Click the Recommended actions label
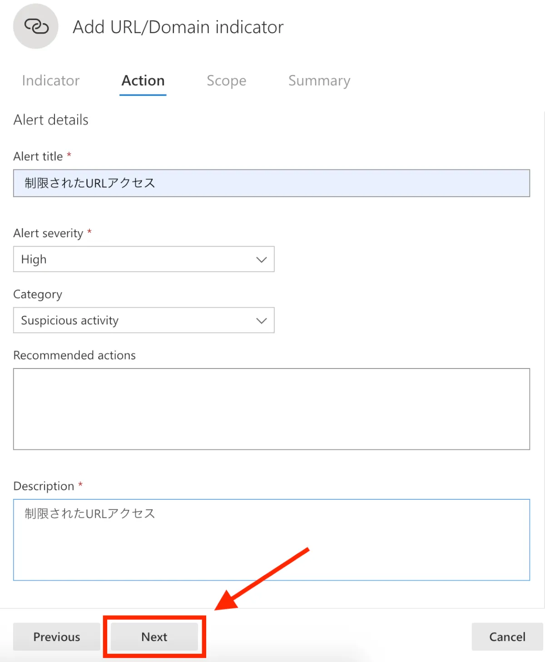The width and height of the screenshot is (545, 662). click(x=74, y=355)
